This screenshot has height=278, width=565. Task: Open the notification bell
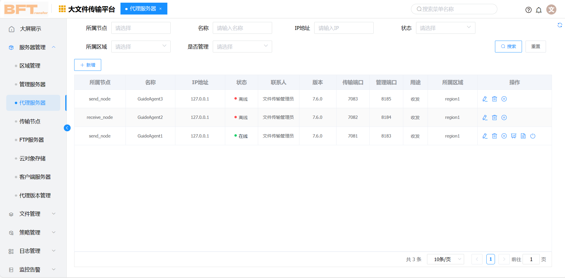click(x=539, y=10)
